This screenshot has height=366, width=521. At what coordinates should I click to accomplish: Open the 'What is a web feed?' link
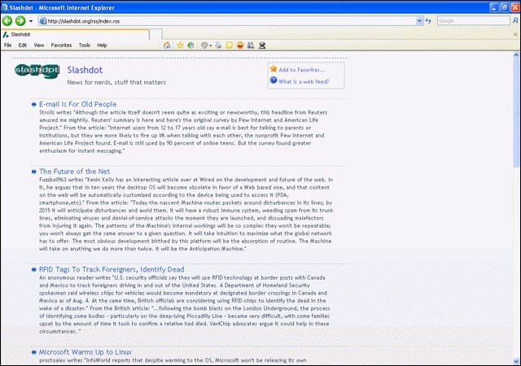[x=304, y=81]
